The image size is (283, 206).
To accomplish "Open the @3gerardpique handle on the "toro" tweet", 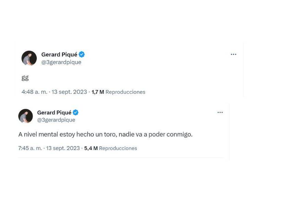I will [x=56, y=120].
